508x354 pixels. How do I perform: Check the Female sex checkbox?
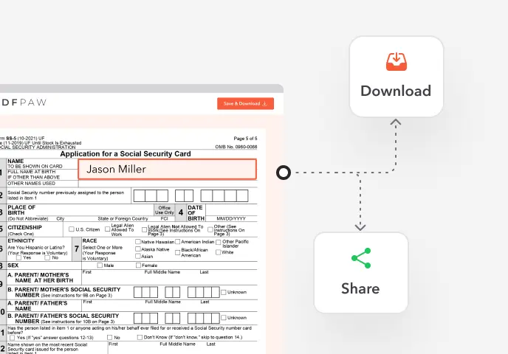[x=138, y=265]
